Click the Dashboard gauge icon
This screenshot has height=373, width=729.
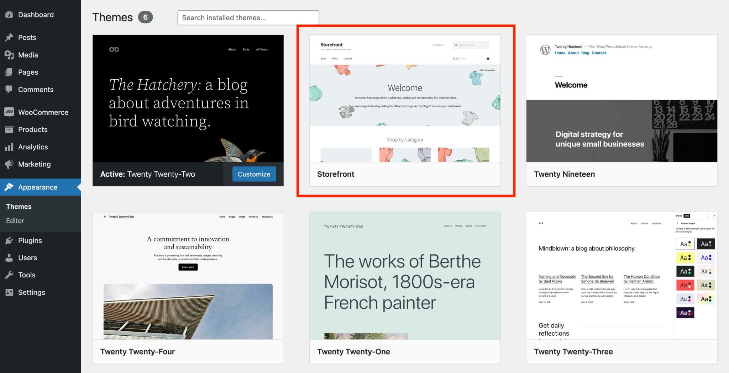click(x=9, y=15)
